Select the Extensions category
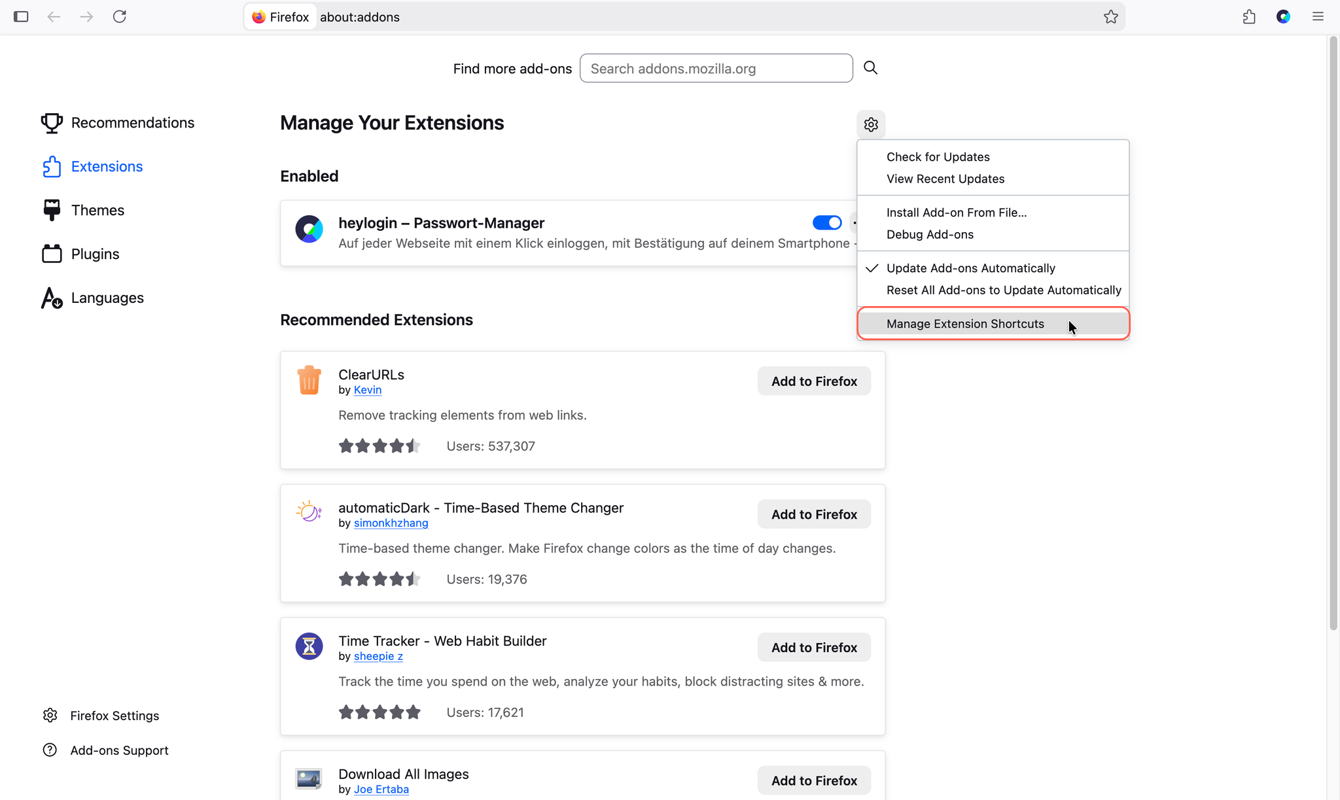The height and width of the screenshot is (800, 1340). pos(92,167)
